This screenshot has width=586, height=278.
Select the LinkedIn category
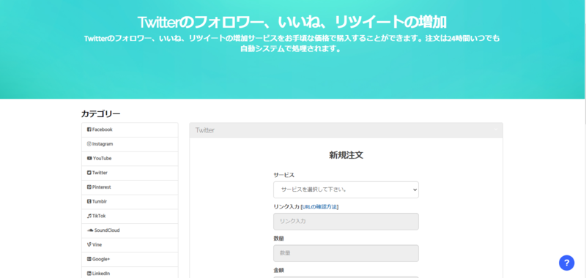pyautogui.click(x=130, y=273)
